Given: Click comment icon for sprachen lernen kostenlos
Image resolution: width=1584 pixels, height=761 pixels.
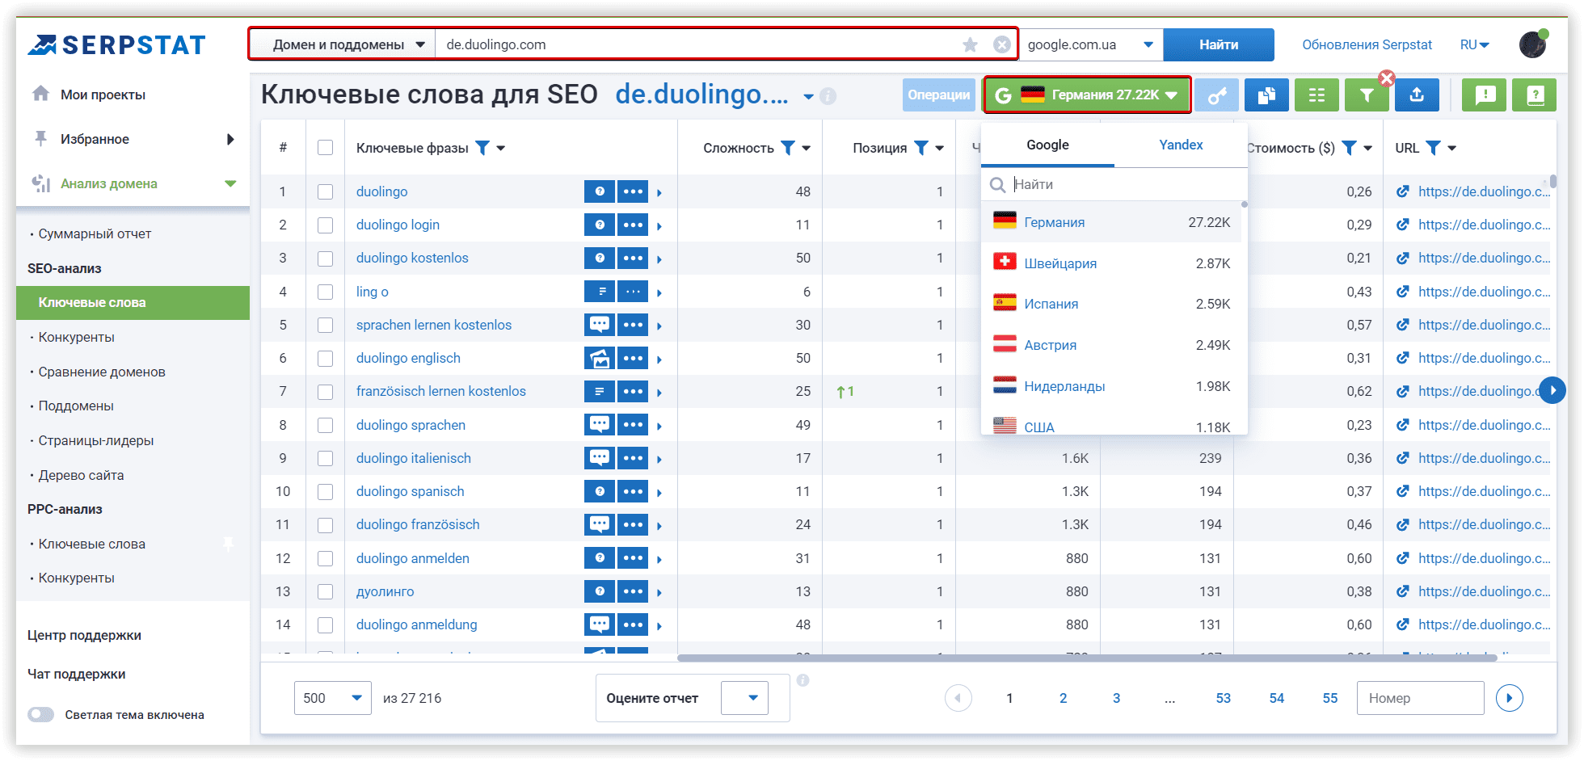Looking at the screenshot, I should (600, 325).
